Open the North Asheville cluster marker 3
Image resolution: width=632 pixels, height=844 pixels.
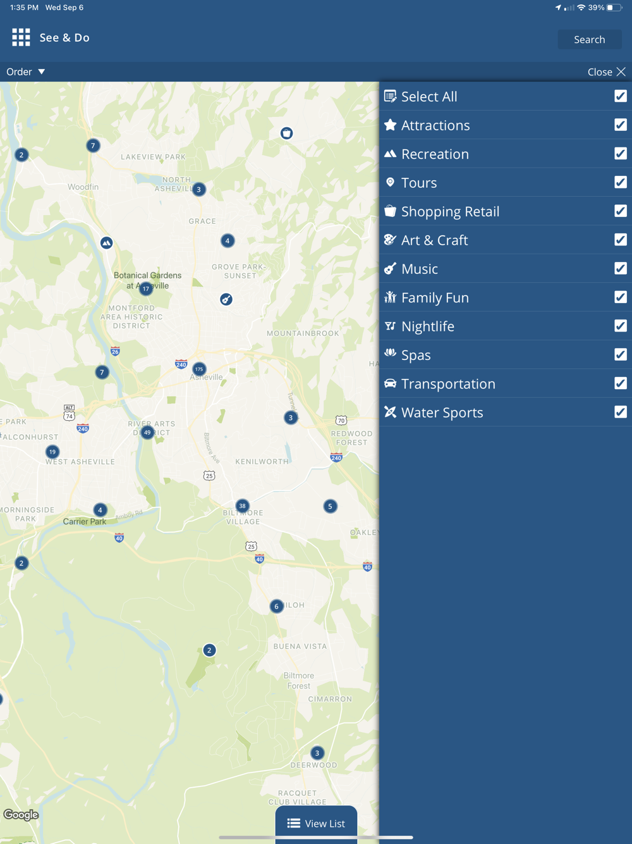[x=199, y=189]
